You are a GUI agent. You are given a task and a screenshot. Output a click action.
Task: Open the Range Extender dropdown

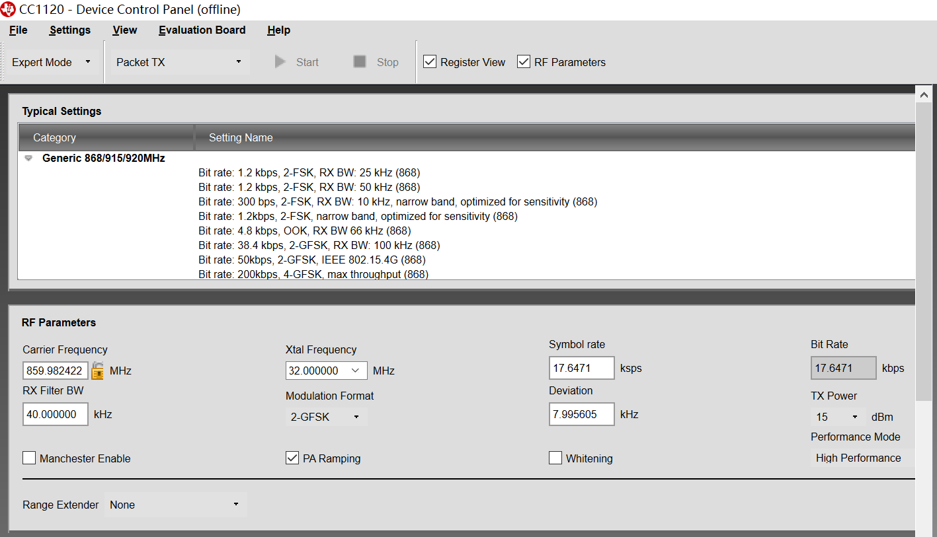pos(175,505)
